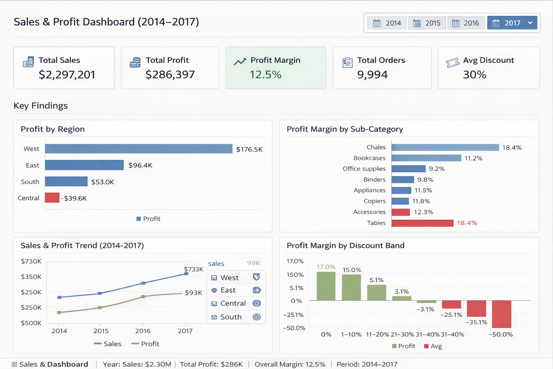
Task: Select the South profit bar
Action: [x=66, y=182]
